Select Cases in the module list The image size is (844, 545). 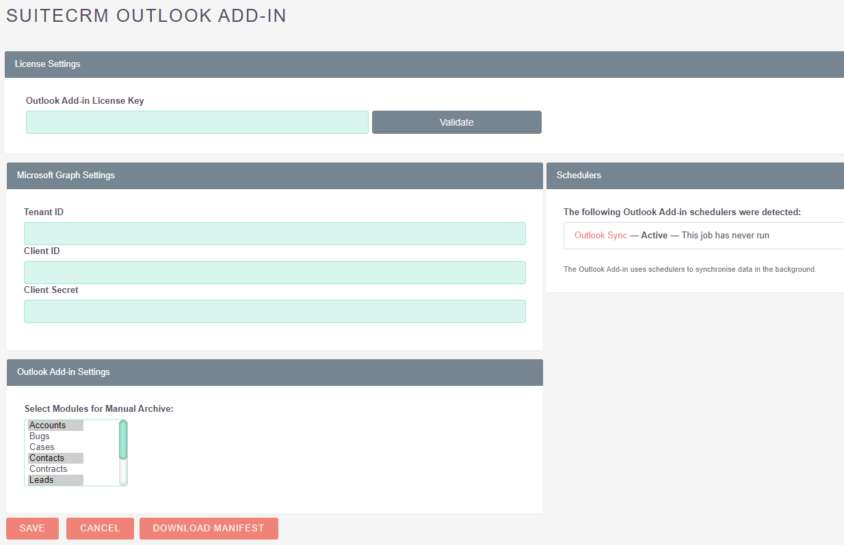[55, 447]
